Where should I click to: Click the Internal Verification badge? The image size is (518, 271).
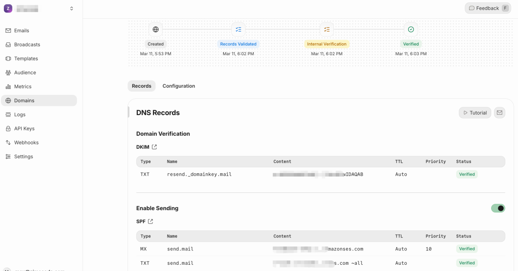coord(327,44)
